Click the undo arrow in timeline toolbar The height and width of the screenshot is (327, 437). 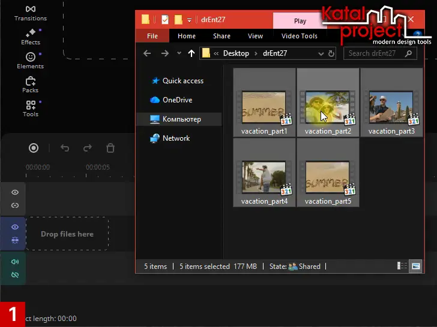coord(65,148)
